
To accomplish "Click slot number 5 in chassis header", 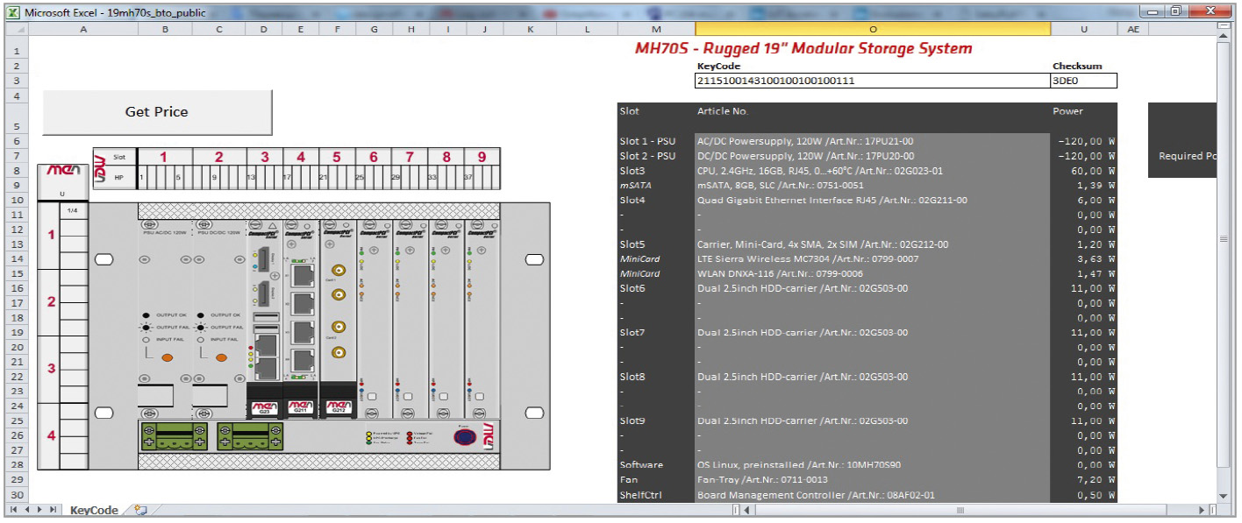I will [337, 157].
